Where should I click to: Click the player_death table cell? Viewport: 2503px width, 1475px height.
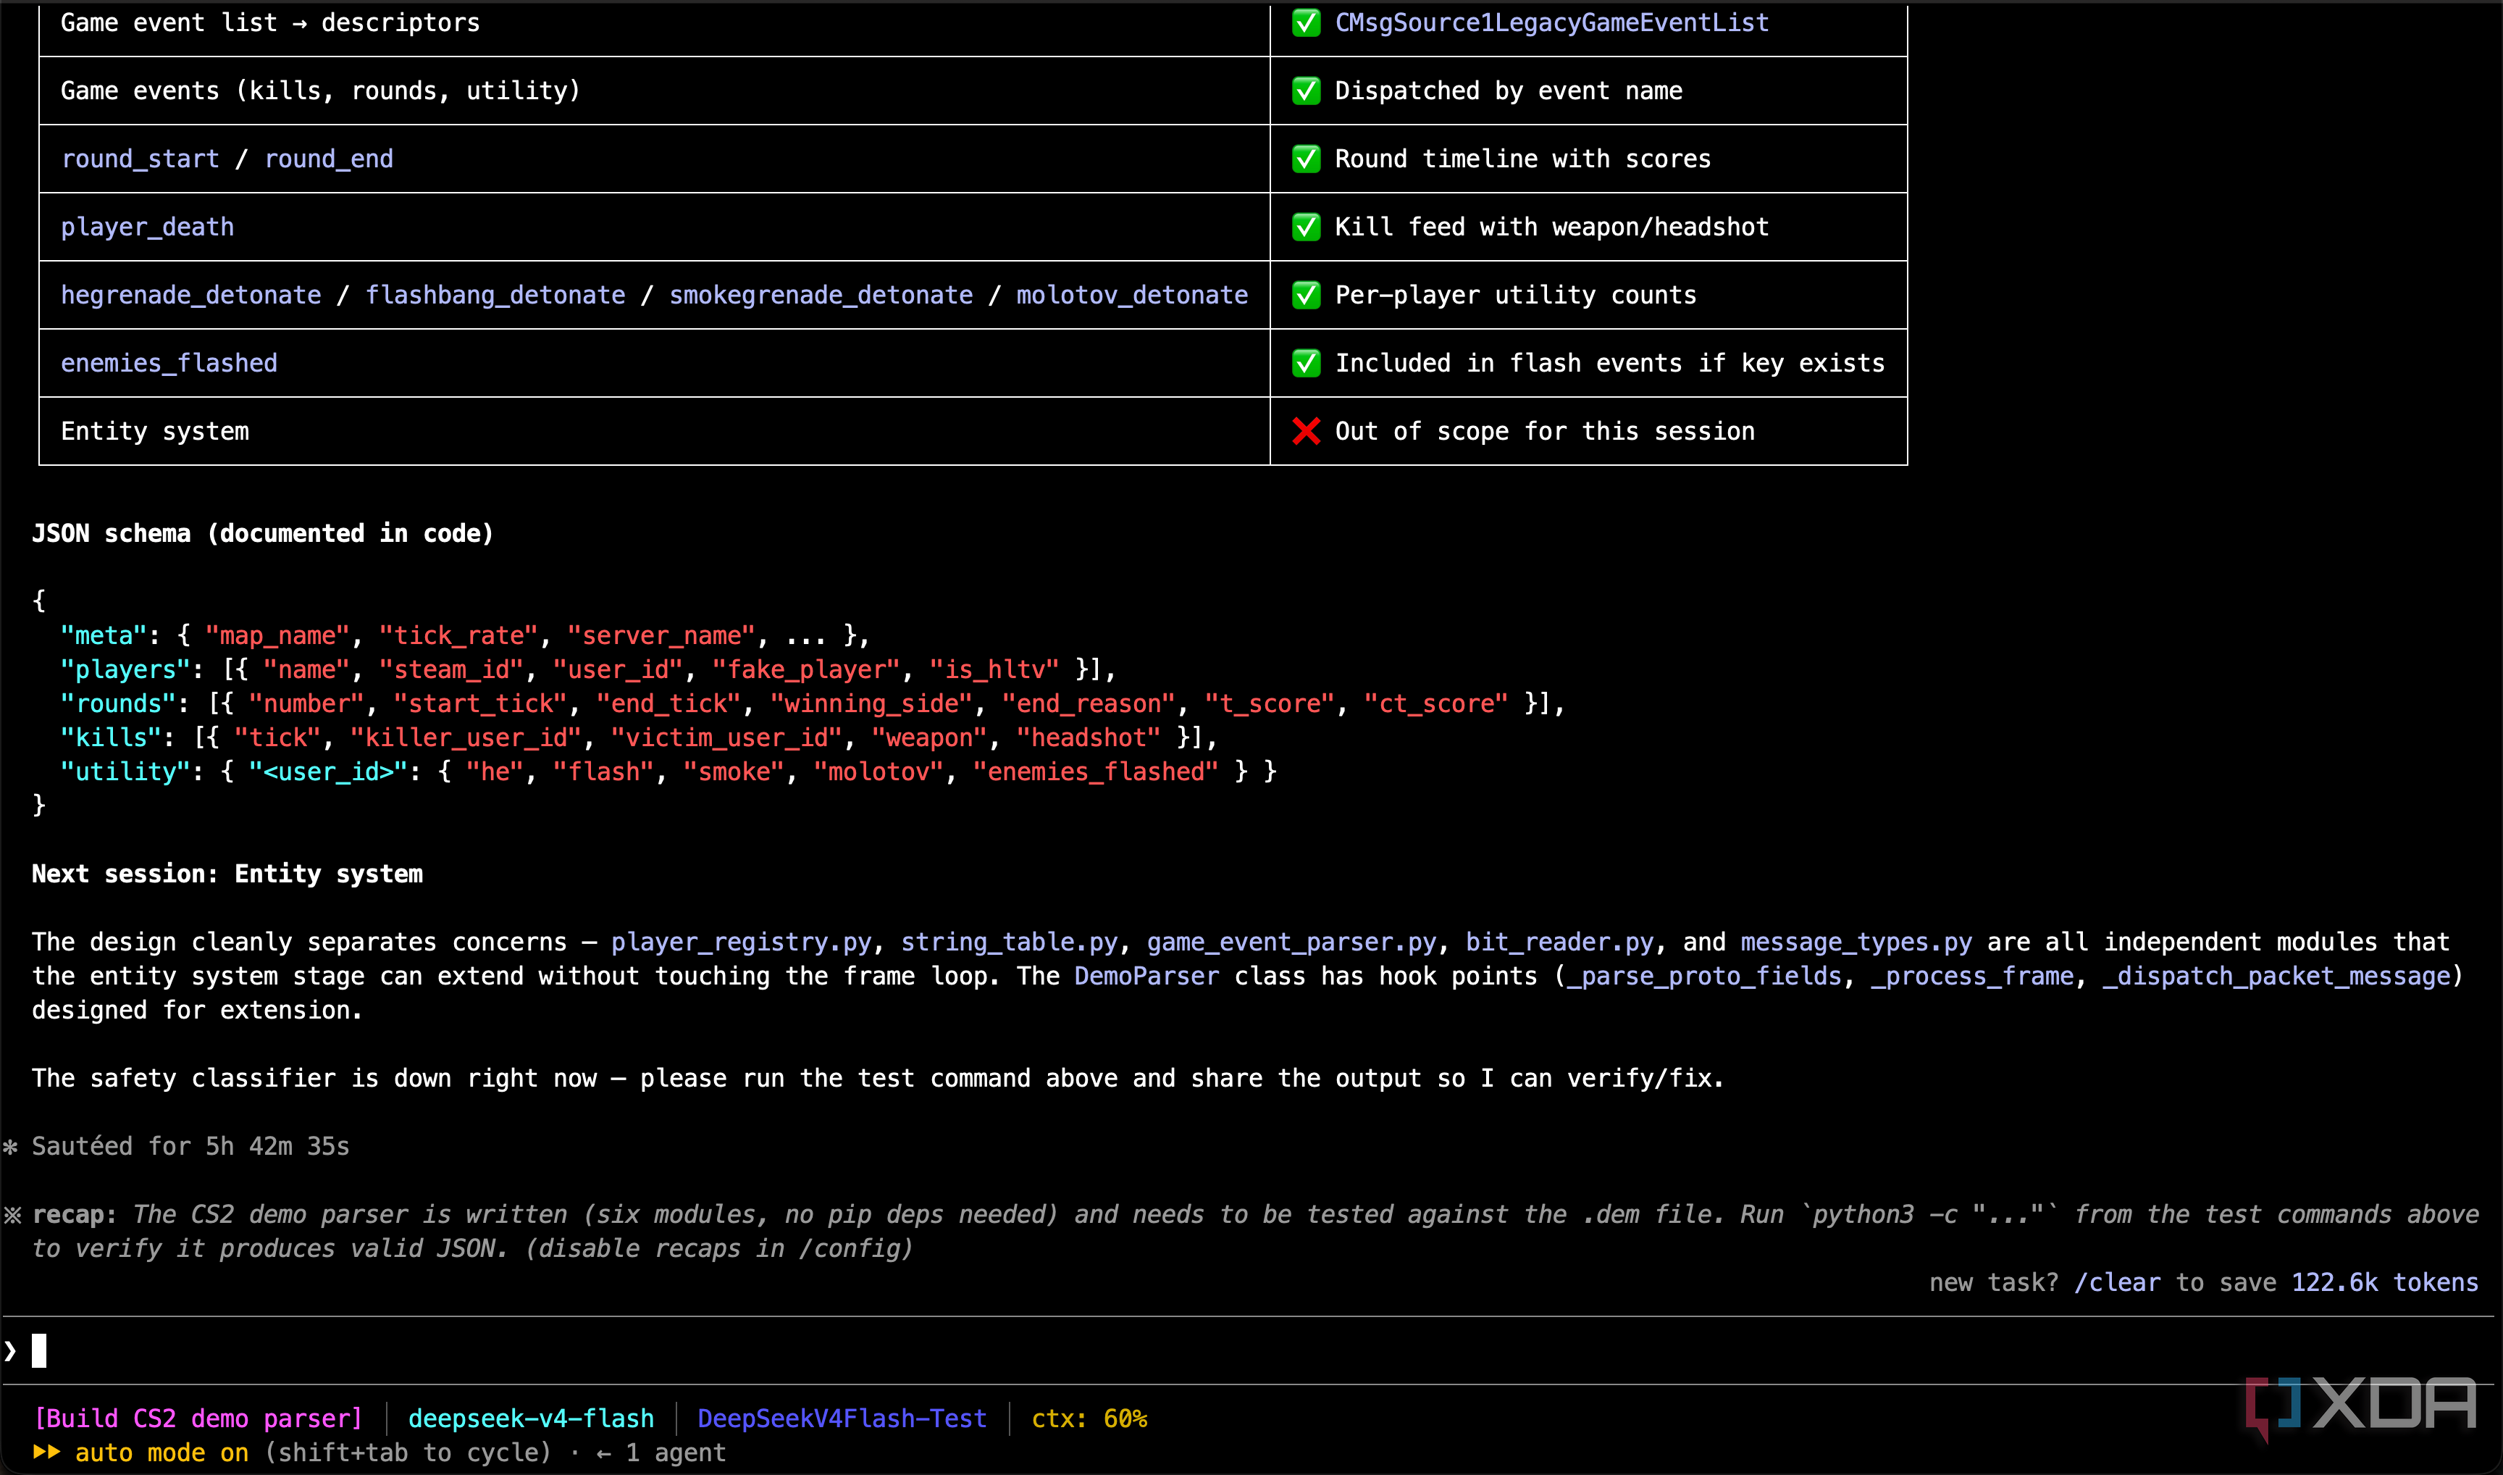pos(147,227)
